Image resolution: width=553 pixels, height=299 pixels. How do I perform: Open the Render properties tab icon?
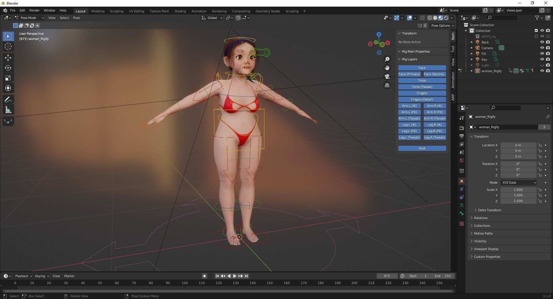click(462, 128)
